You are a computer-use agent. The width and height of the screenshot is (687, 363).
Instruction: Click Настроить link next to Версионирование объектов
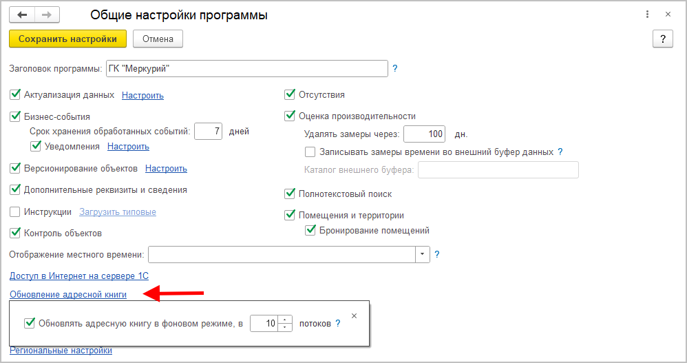(166, 168)
